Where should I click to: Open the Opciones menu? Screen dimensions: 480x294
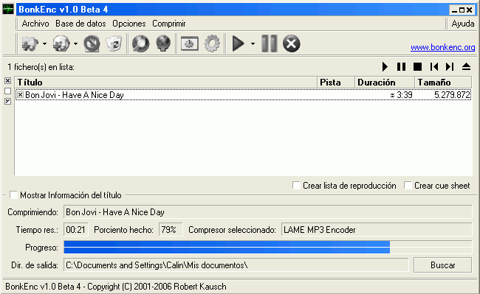129,24
